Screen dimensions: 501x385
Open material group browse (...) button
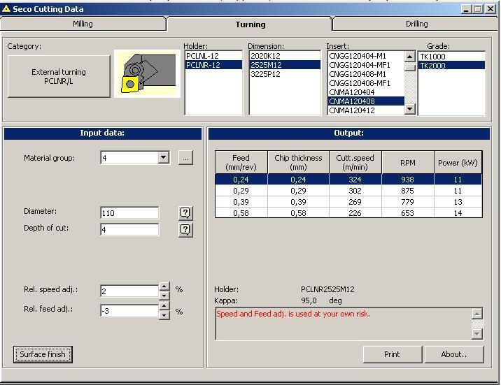coord(185,158)
